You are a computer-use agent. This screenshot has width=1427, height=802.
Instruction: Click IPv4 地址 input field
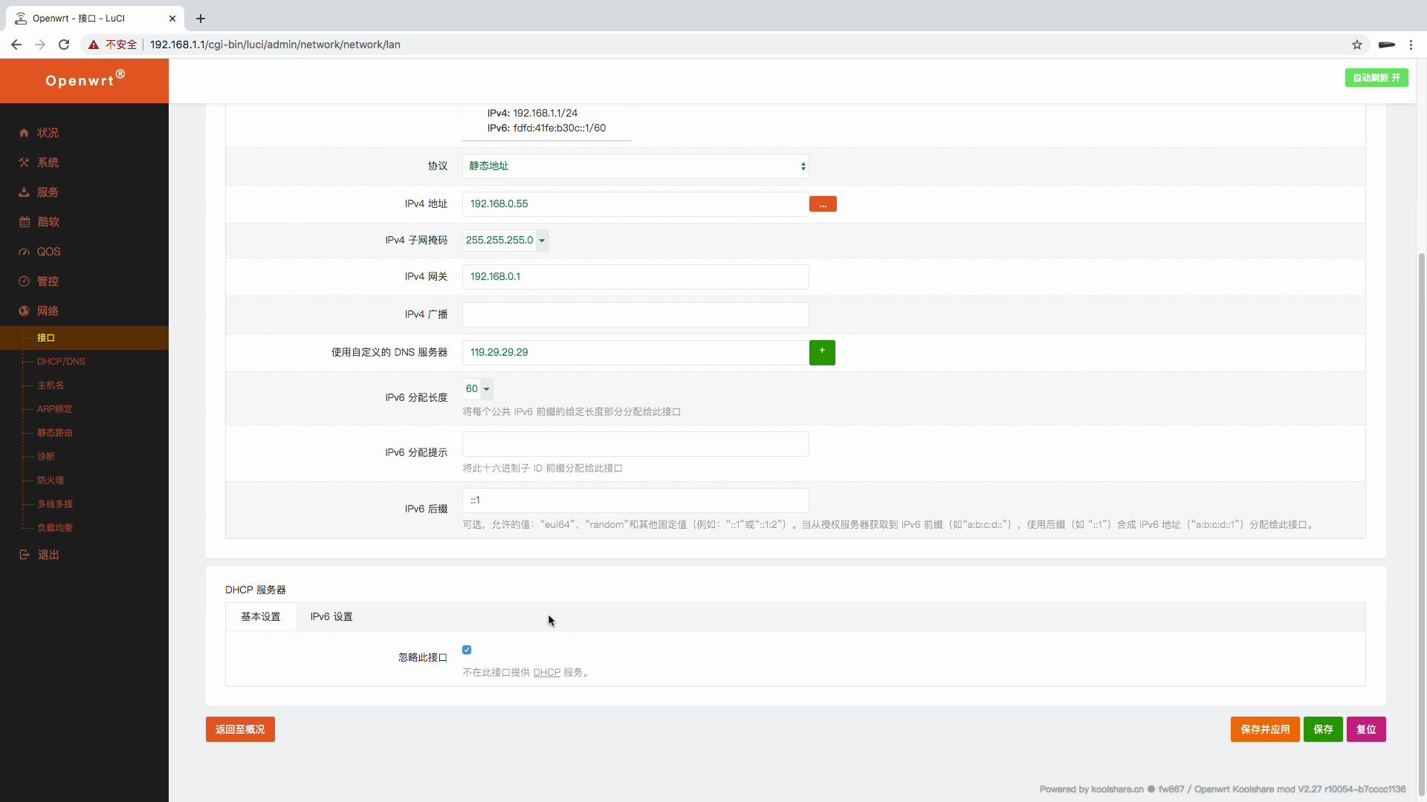click(x=635, y=203)
